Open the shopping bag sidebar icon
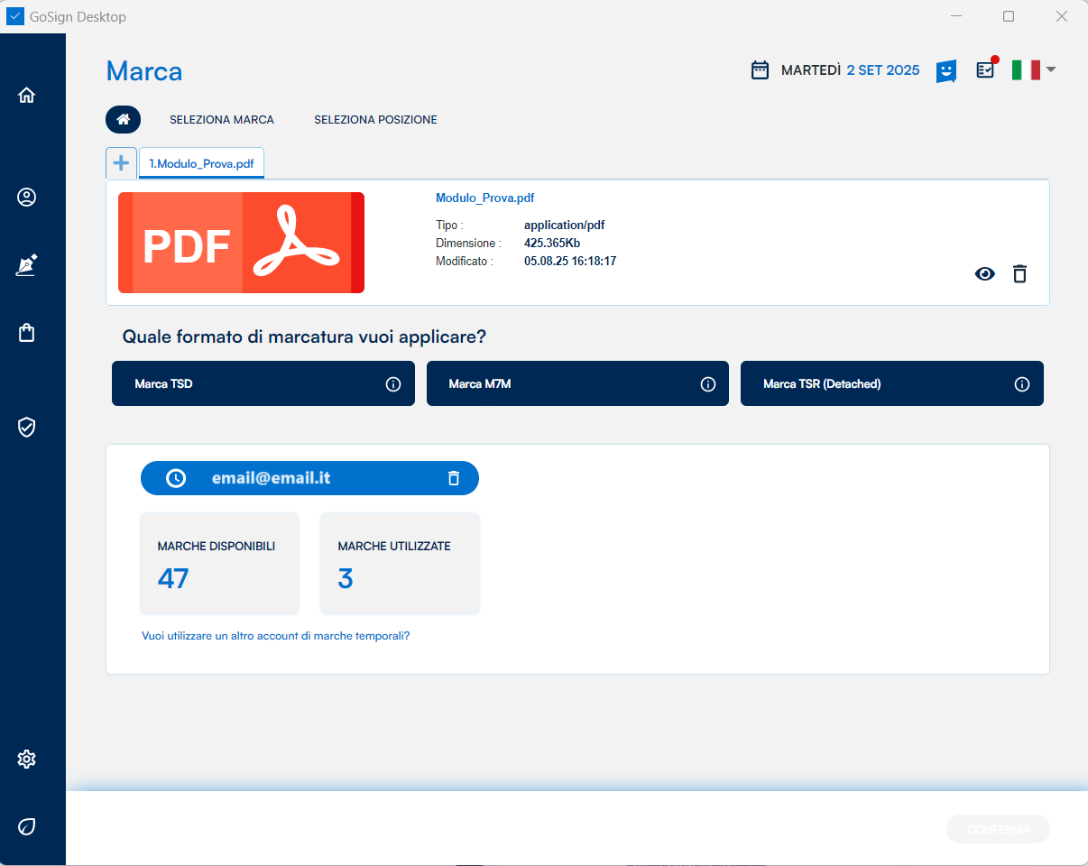This screenshot has height=866, width=1088. coord(26,333)
